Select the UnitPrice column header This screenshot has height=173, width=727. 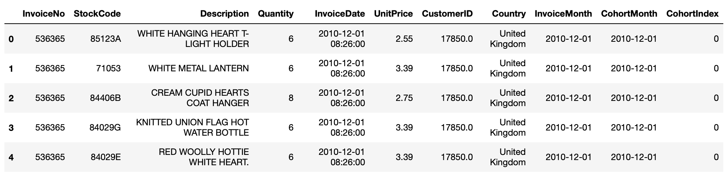click(x=393, y=14)
